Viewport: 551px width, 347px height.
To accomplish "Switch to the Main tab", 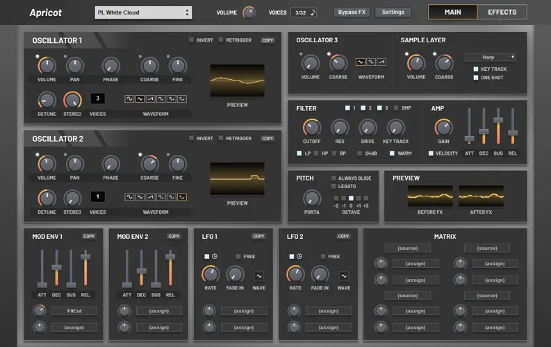I will (x=452, y=12).
